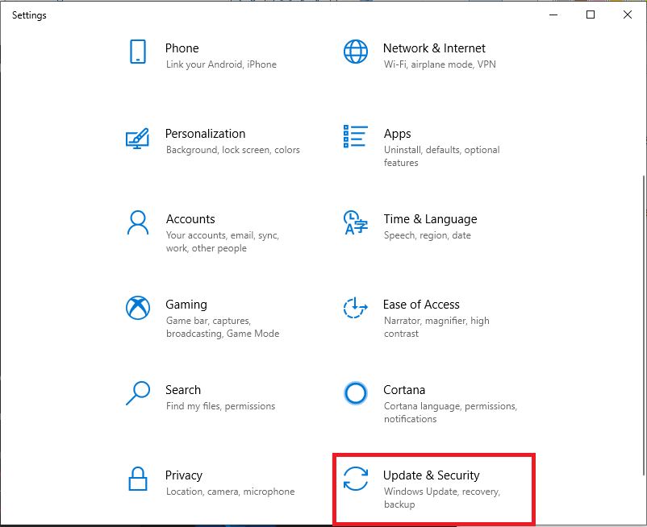Open Personalization via its paintbrush icon
The height and width of the screenshot is (527, 647).
[x=137, y=140]
